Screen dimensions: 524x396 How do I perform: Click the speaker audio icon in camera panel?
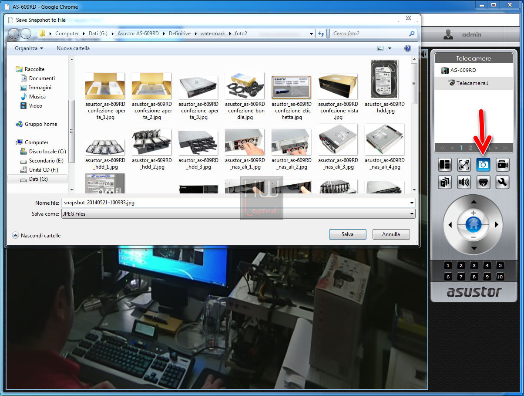pyautogui.click(x=464, y=182)
